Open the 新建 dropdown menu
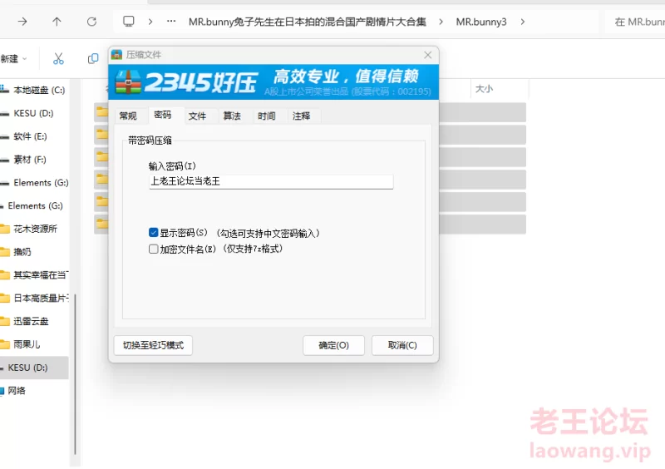This screenshot has height=469, width=665. 13,58
